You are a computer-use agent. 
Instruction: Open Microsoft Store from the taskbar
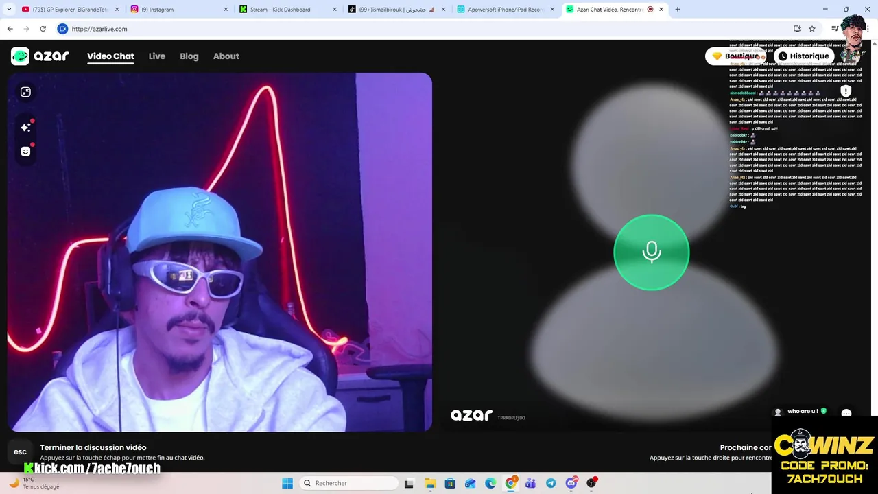click(450, 483)
